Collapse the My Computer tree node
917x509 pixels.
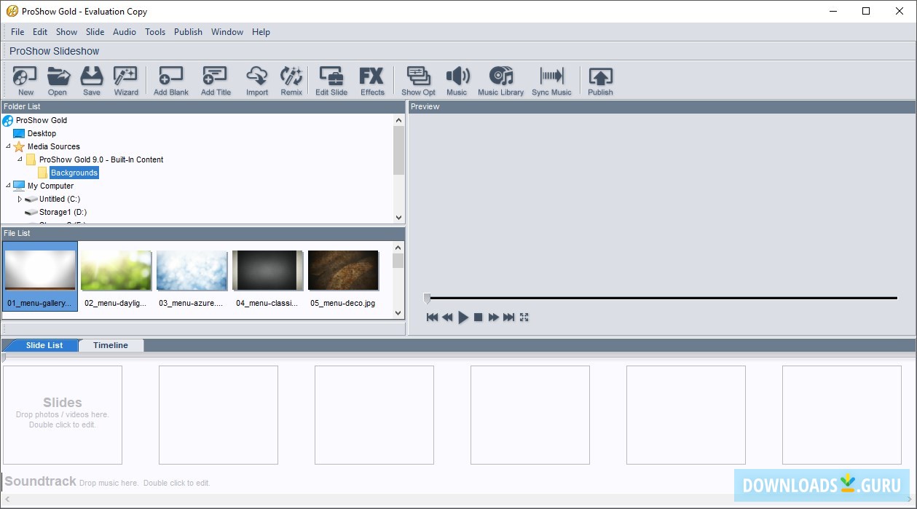tap(8, 186)
